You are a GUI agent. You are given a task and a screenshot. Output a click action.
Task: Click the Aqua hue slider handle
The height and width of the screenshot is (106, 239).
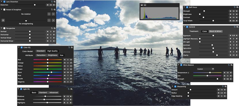click(x=51, y=72)
